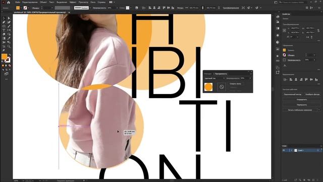The image size is (323, 182).
Task: Open graphic style Стиль dropdown arrow
Action: [x=131, y=8]
